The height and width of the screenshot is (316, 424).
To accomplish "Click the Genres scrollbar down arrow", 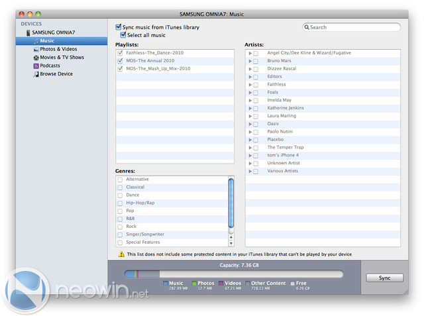I will [231, 243].
